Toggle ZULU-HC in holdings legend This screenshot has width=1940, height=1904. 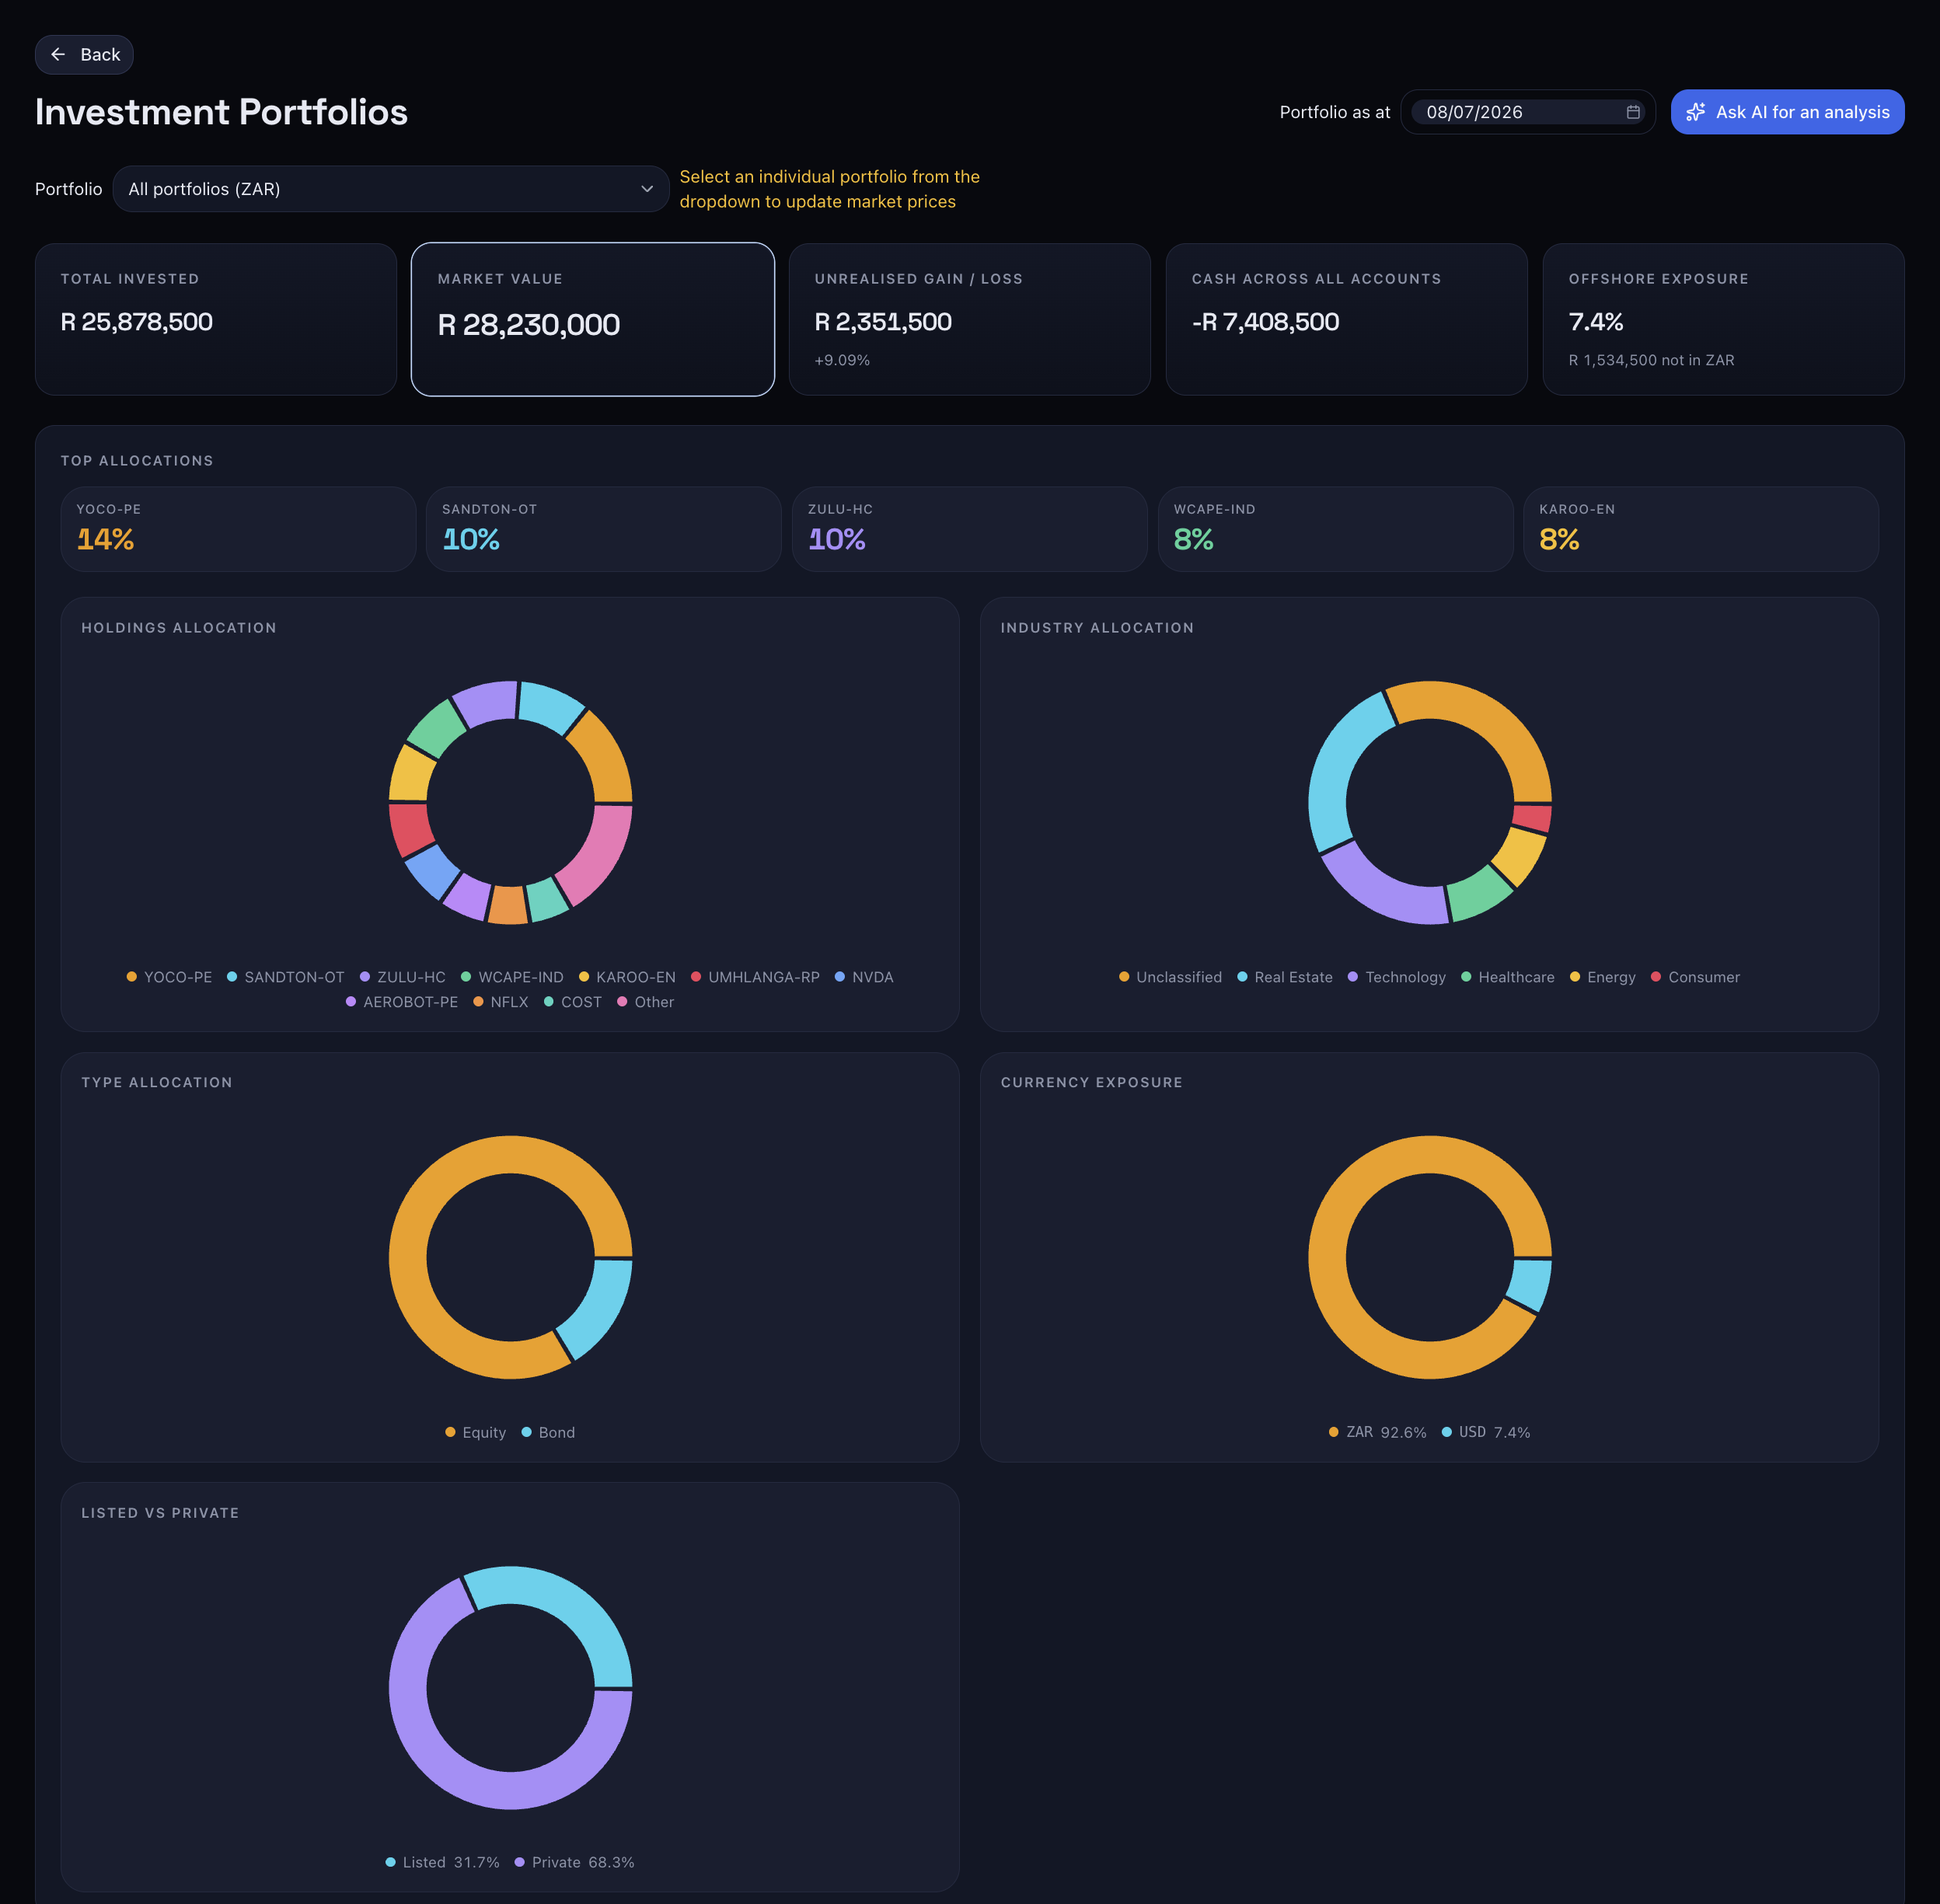point(402,977)
